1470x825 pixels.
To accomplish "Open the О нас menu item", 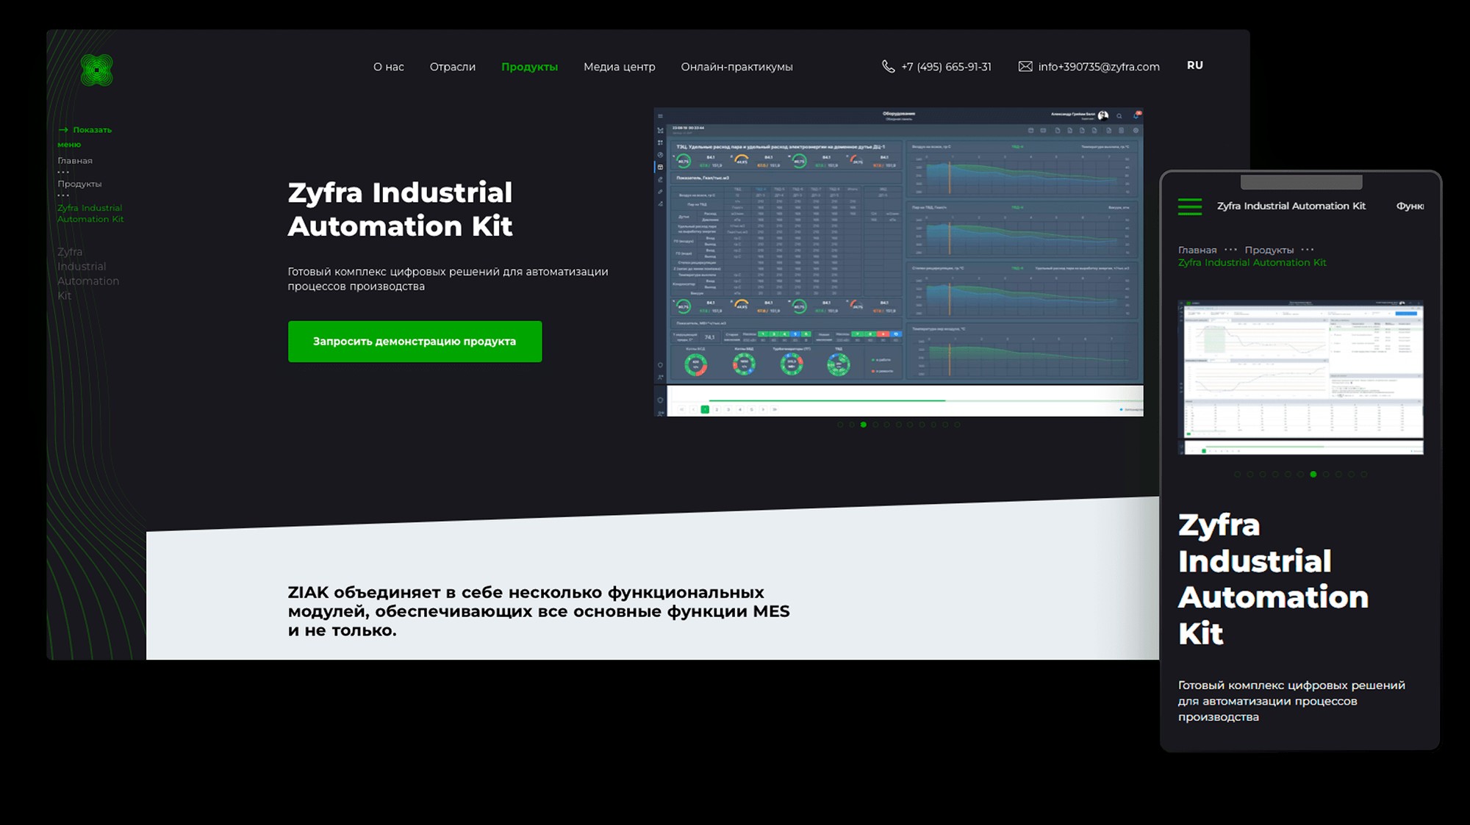I will pyautogui.click(x=388, y=67).
